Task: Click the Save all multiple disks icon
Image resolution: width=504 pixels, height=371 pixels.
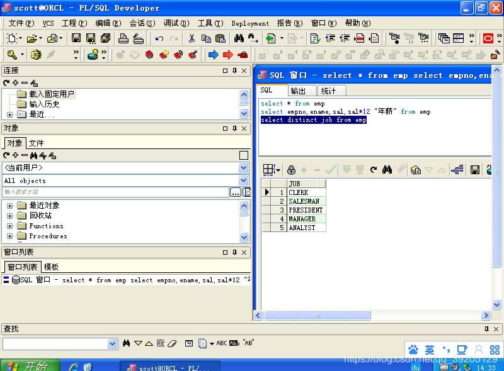Action: [x=105, y=38]
